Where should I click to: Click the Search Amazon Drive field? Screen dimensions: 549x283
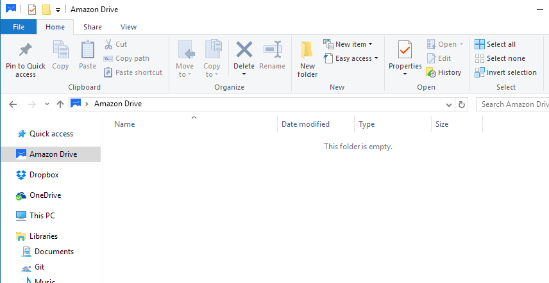pyautogui.click(x=512, y=104)
